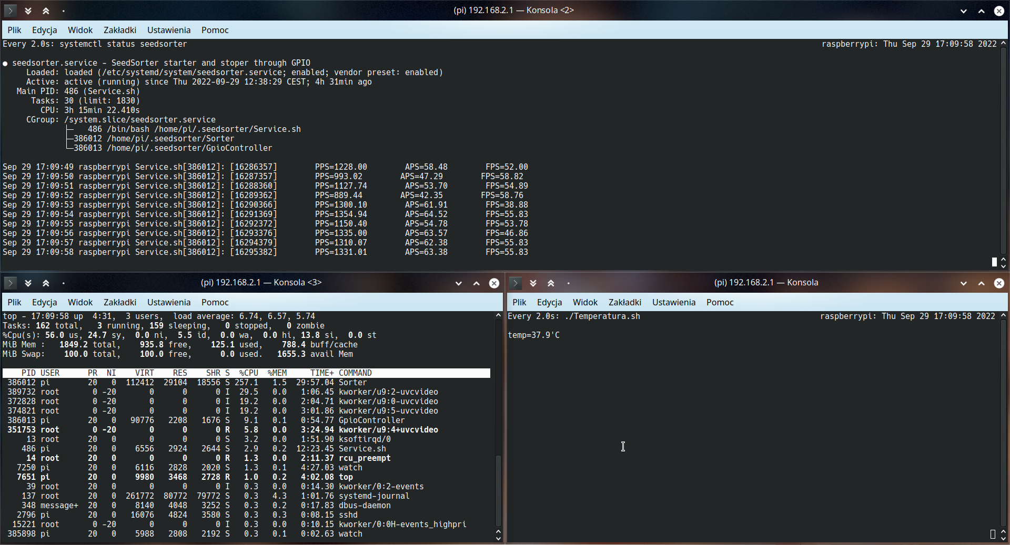Image resolution: width=1010 pixels, height=545 pixels.
Task: Click the MiB Swap line in top
Action: pyautogui.click(x=178, y=354)
